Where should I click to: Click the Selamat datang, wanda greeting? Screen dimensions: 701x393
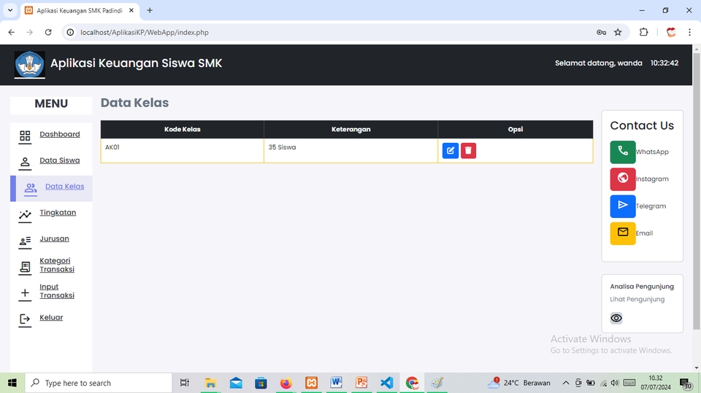click(x=599, y=63)
